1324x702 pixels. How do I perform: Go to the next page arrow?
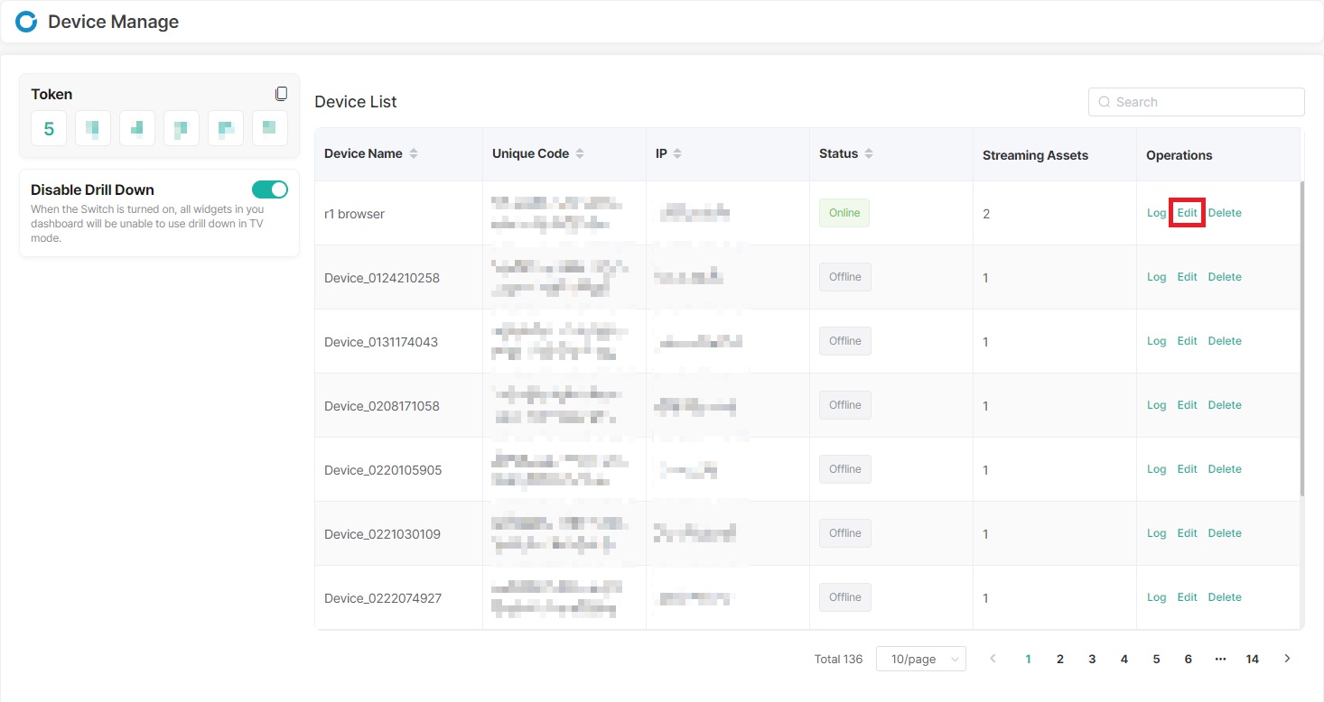click(1287, 659)
